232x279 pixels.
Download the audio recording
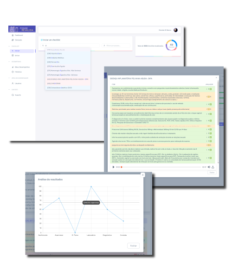pos(213,167)
